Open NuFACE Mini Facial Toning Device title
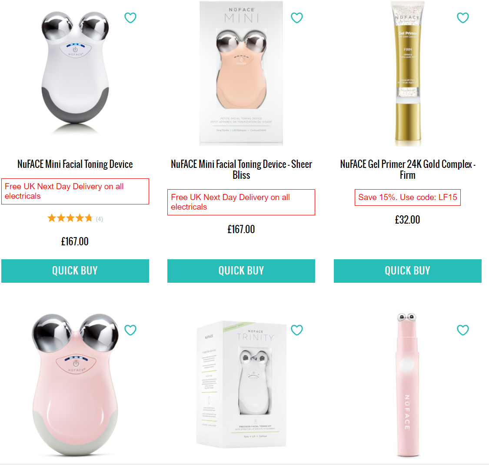The image size is (489, 465). click(75, 164)
